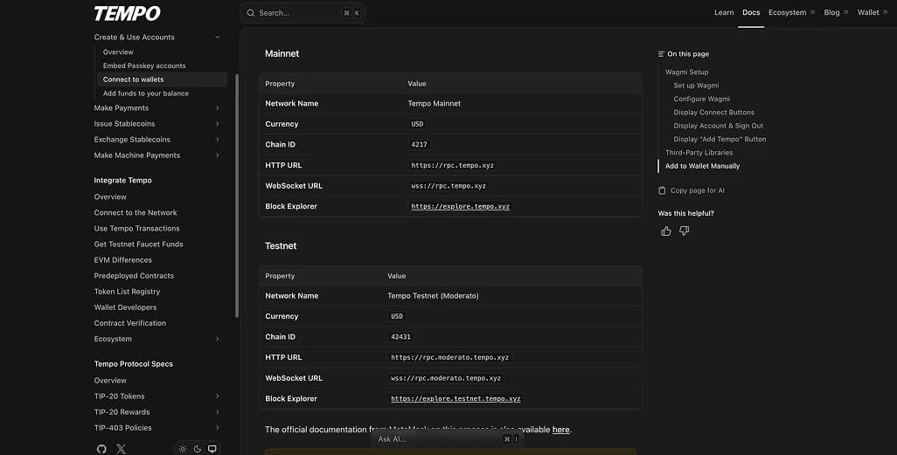Follow the MetaMask documentation 'here' link
The width and height of the screenshot is (897, 455).
(x=560, y=430)
